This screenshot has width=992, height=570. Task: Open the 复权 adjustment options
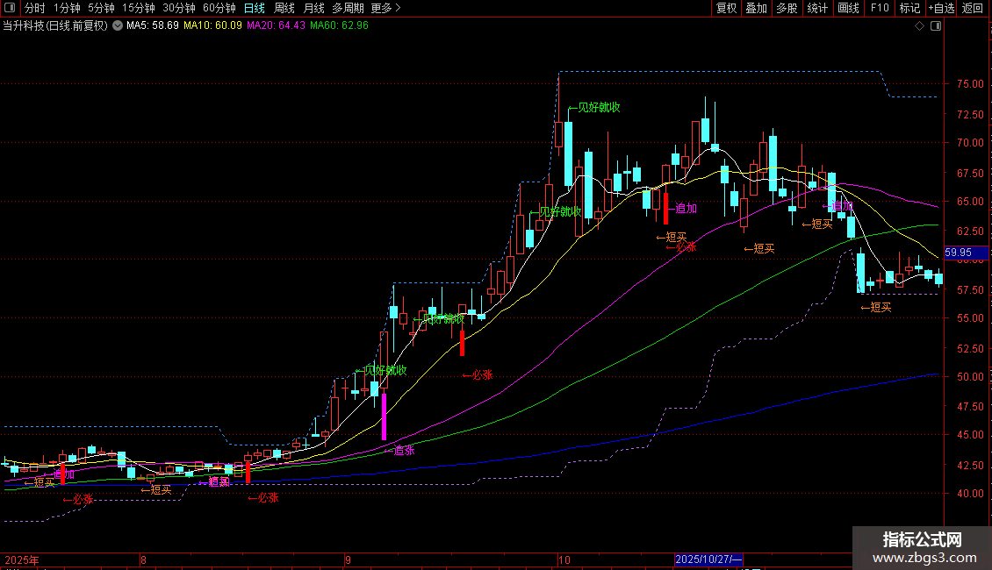coord(726,8)
